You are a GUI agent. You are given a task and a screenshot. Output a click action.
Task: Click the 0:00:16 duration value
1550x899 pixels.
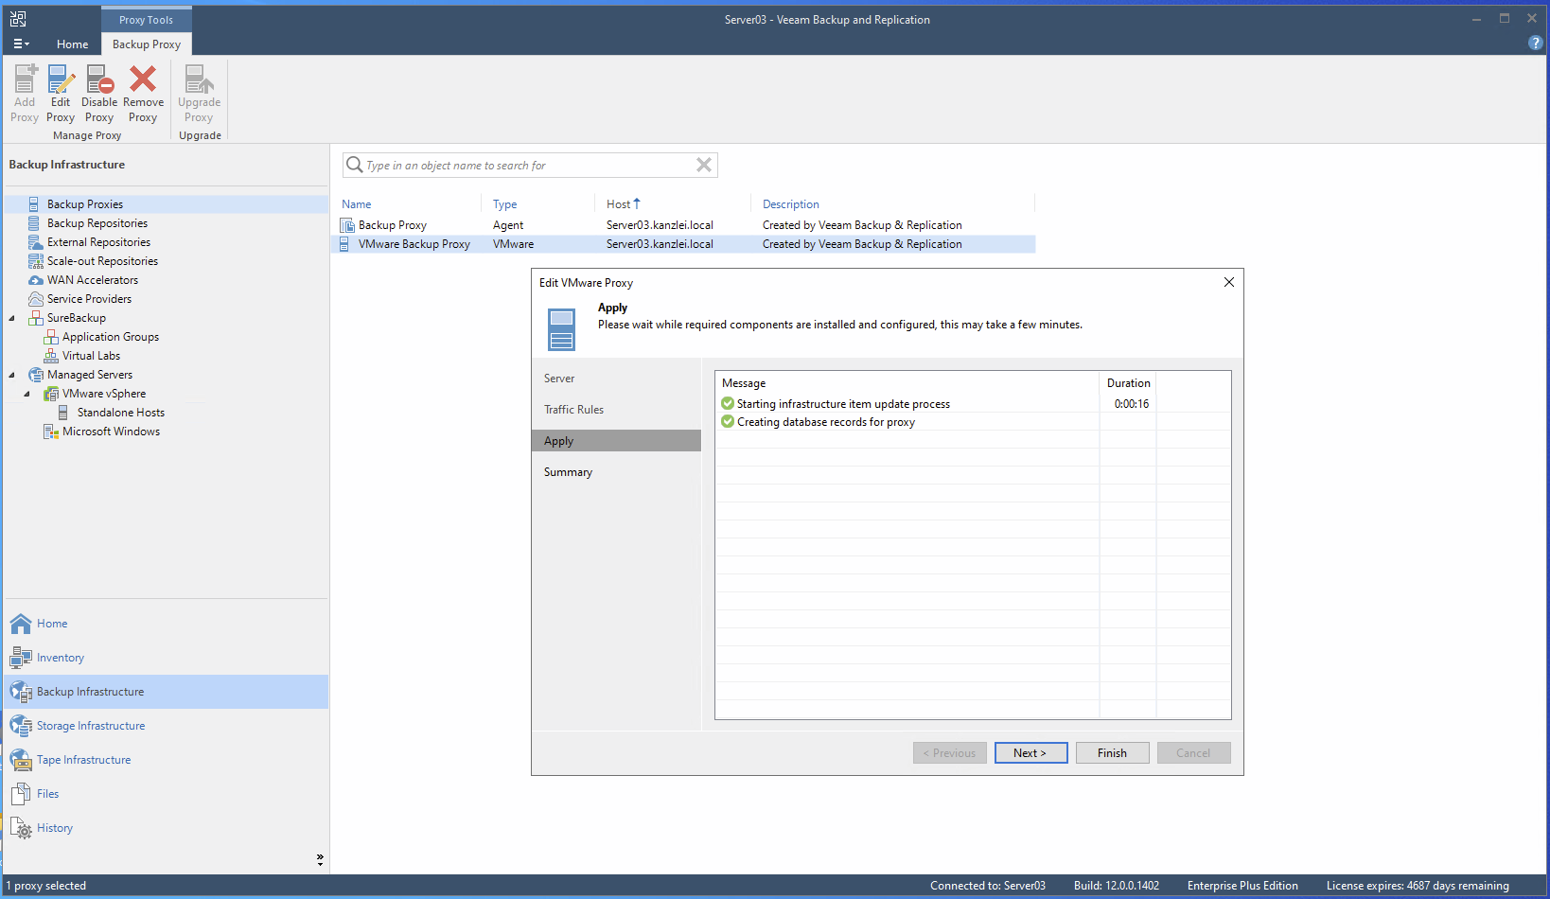1131,404
